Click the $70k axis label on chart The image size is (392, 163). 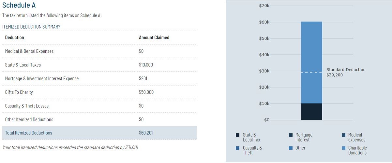pyautogui.click(x=264, y=6)
